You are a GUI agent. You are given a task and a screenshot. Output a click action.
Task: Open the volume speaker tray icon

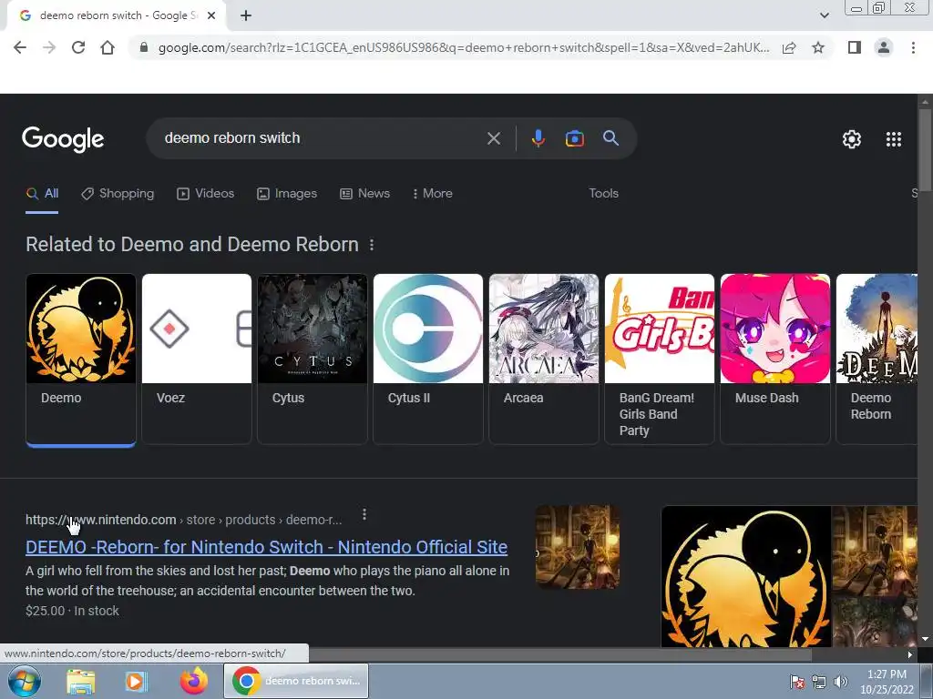(x=841, y=682)
